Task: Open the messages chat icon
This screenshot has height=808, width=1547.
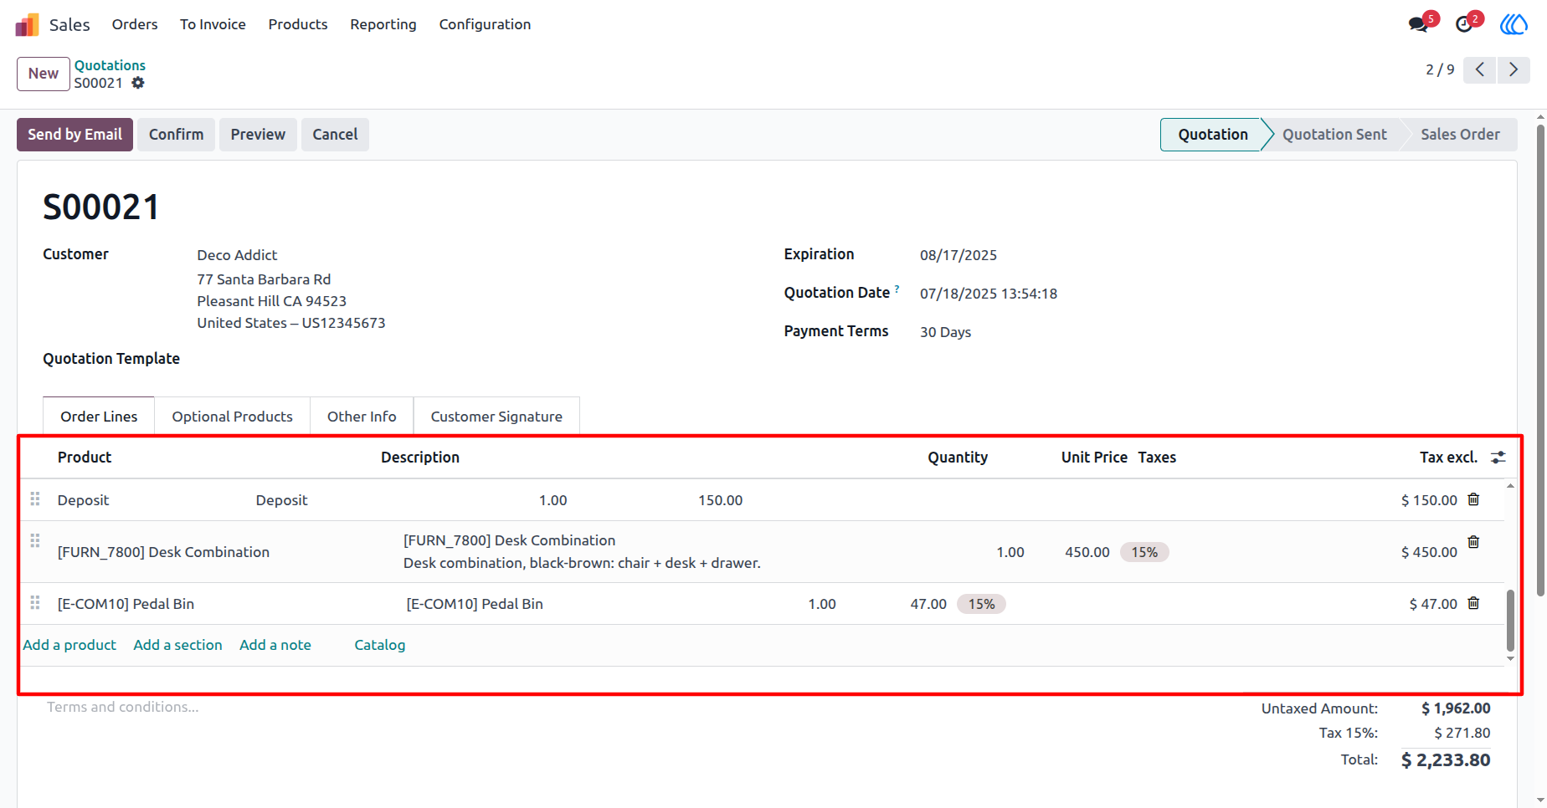Action: click(x=1419, y=24)
